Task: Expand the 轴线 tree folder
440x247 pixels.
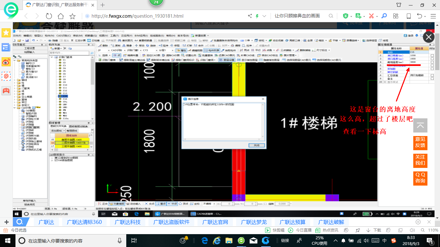Action: (14, 80)
